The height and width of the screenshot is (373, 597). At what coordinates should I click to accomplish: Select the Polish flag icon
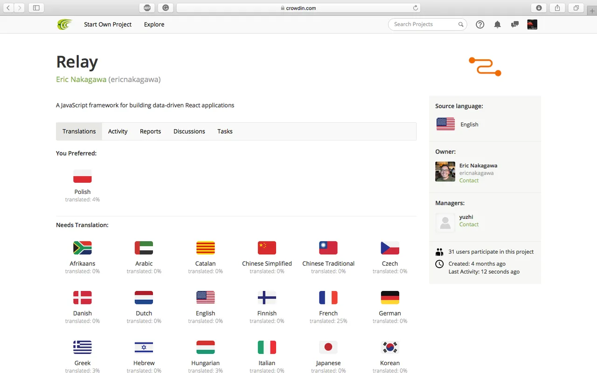(83, 176)
